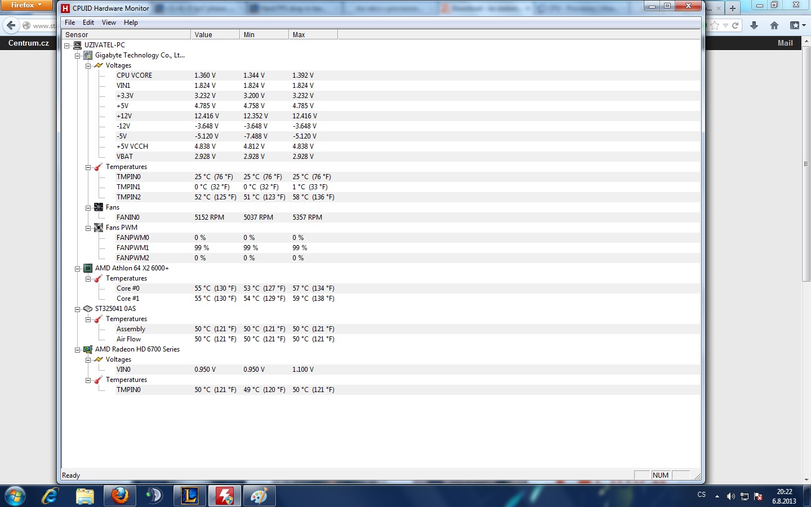Click the Max column header
The image size is (811, 507).
coord(313,34)
